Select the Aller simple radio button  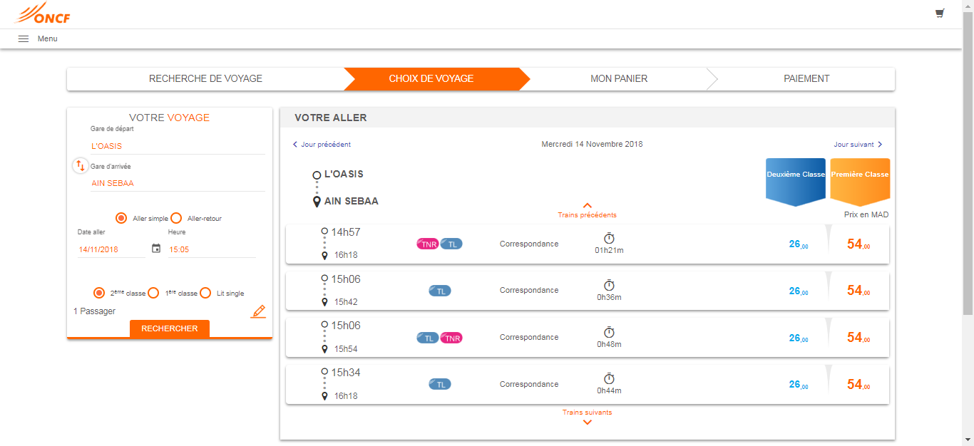121,218
